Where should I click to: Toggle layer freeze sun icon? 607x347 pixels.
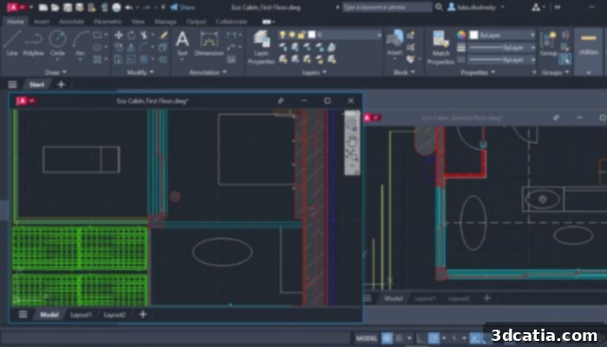(x=292, y=35)
